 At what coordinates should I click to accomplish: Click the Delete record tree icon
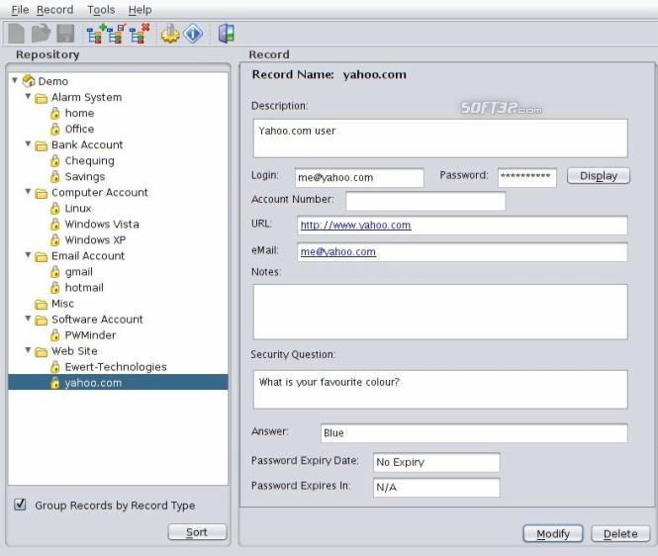(140, 34)
